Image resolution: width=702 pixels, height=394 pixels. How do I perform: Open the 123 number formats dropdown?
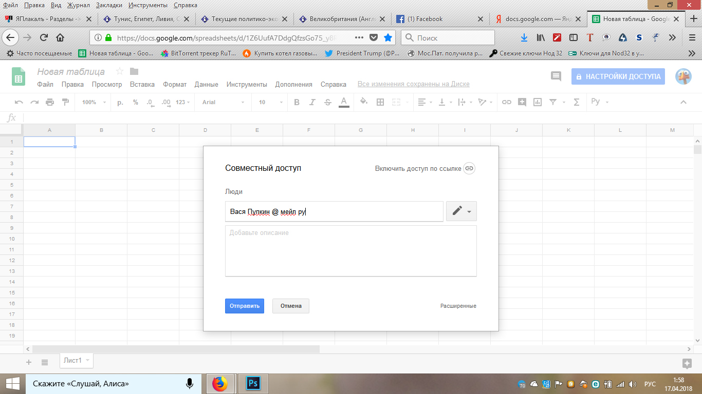coord(183,102)
